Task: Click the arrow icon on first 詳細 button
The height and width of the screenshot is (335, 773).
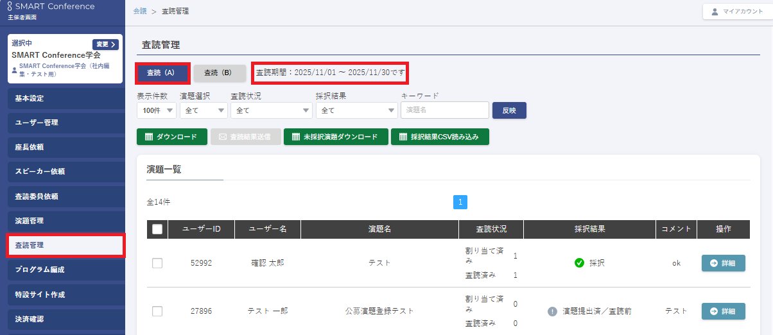Action: pos(713,263)
